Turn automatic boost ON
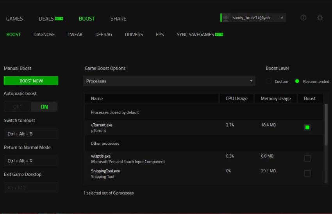The image size is (332, 214). click(44, 107)
